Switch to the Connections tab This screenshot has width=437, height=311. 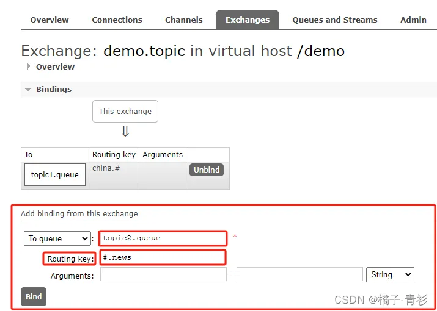117,20
